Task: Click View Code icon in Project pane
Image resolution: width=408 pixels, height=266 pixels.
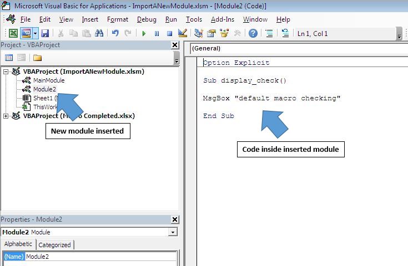Action: [x=9, y=58]
